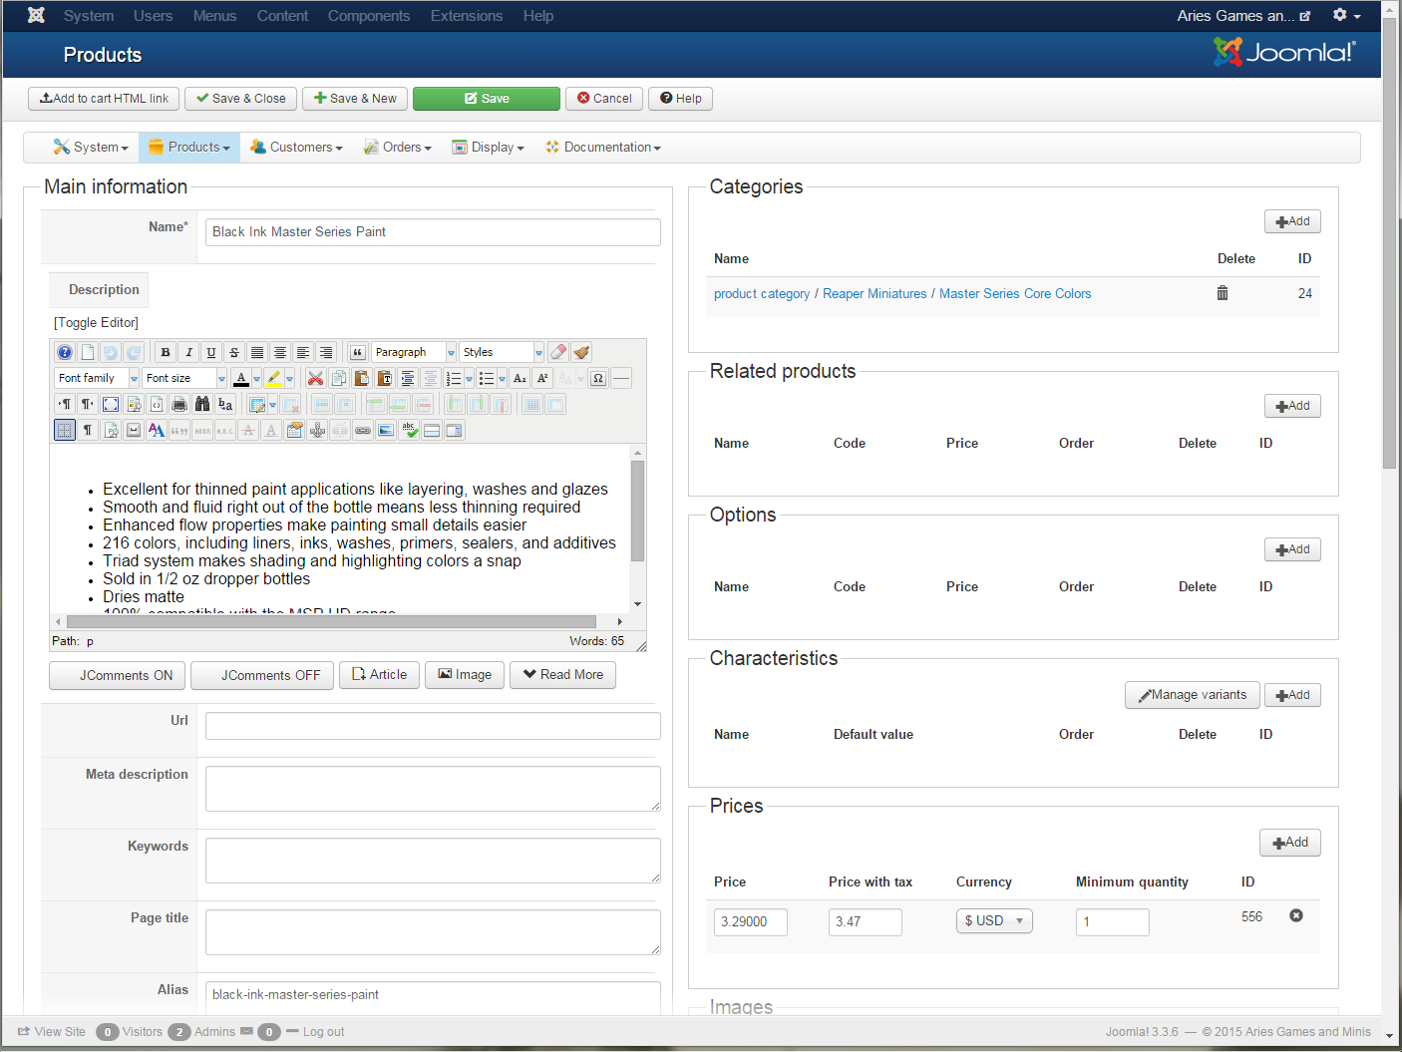Open the Customers menu
This screenshot has width=1402, height=1052.
[296, 147]
